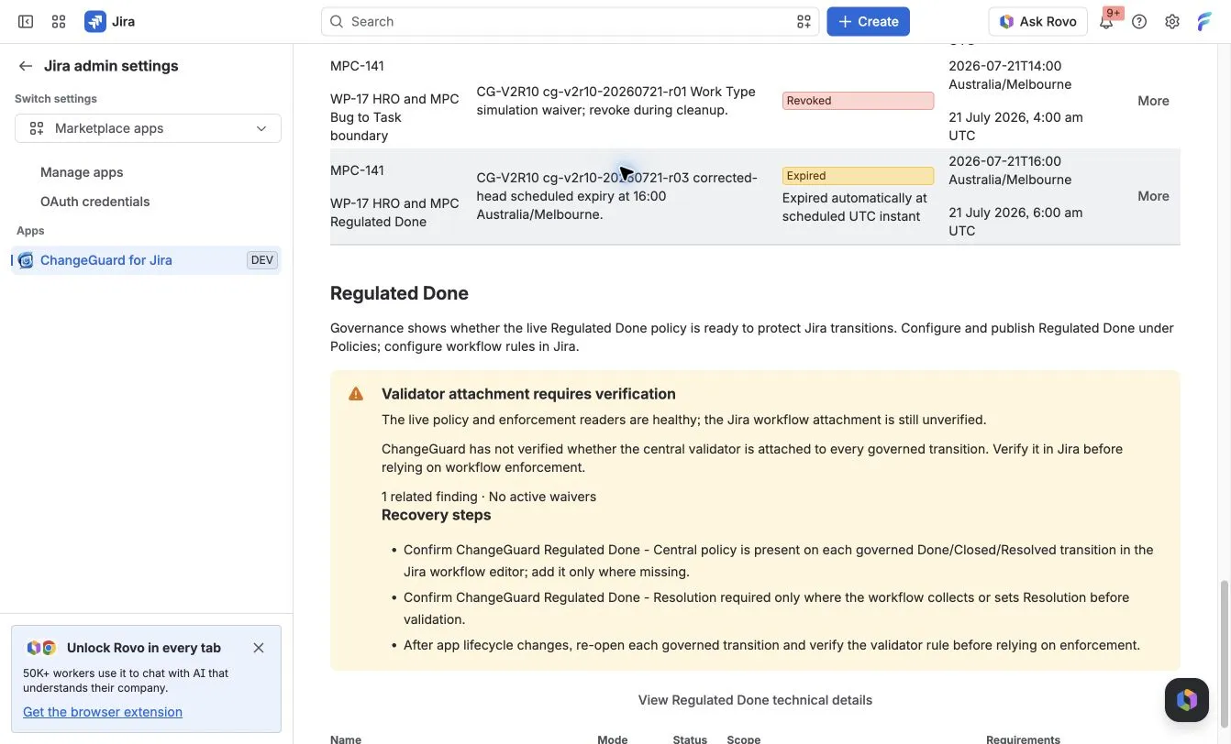Click '21 July 2026, 4:00 am UTC' timestamp
Screen dimensions: 1231x744
[x=1015, y=126]
